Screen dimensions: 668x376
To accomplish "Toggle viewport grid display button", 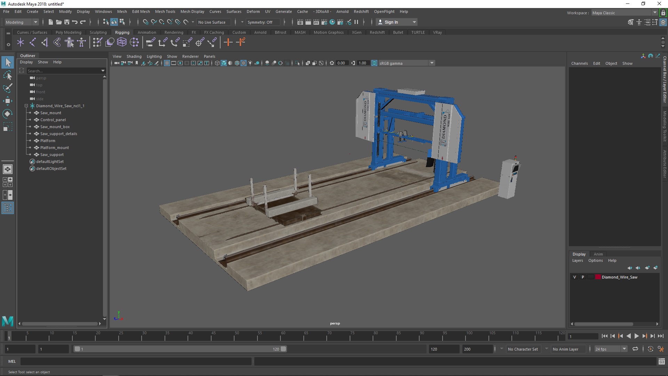I will tap(167, 63).
